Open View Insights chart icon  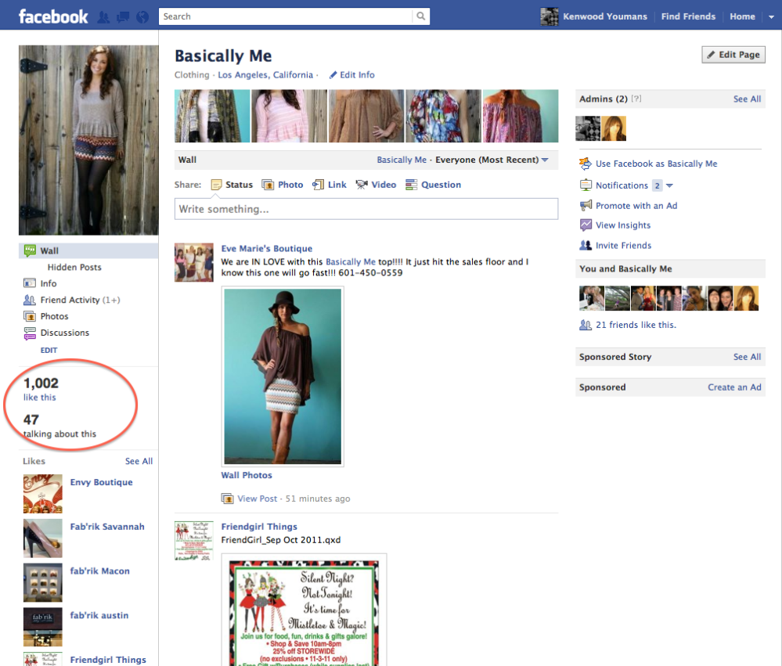click(x=586, y=225)
